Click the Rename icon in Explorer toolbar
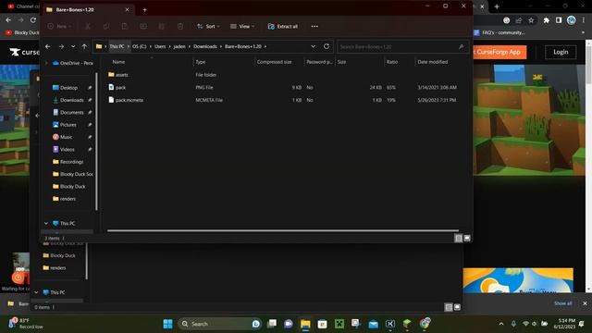The image size is (592, 333). pyautogui.click(x=143, y=26)
